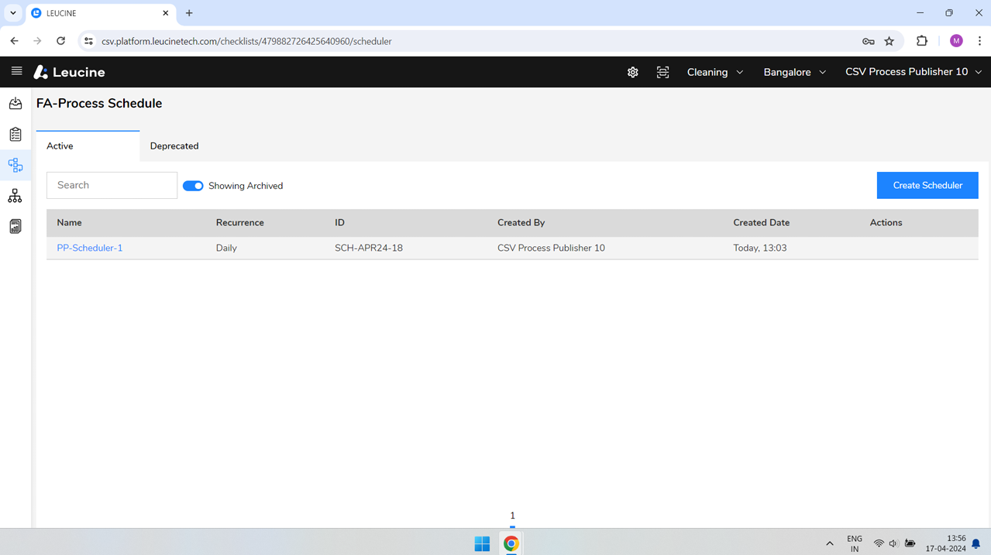Show hidden system tray icons

[830, 543]
